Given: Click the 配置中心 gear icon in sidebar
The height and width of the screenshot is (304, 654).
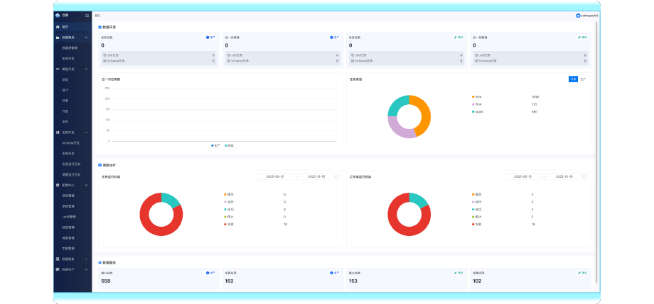Looking at the screenshot, I should (x=58, y=185).
